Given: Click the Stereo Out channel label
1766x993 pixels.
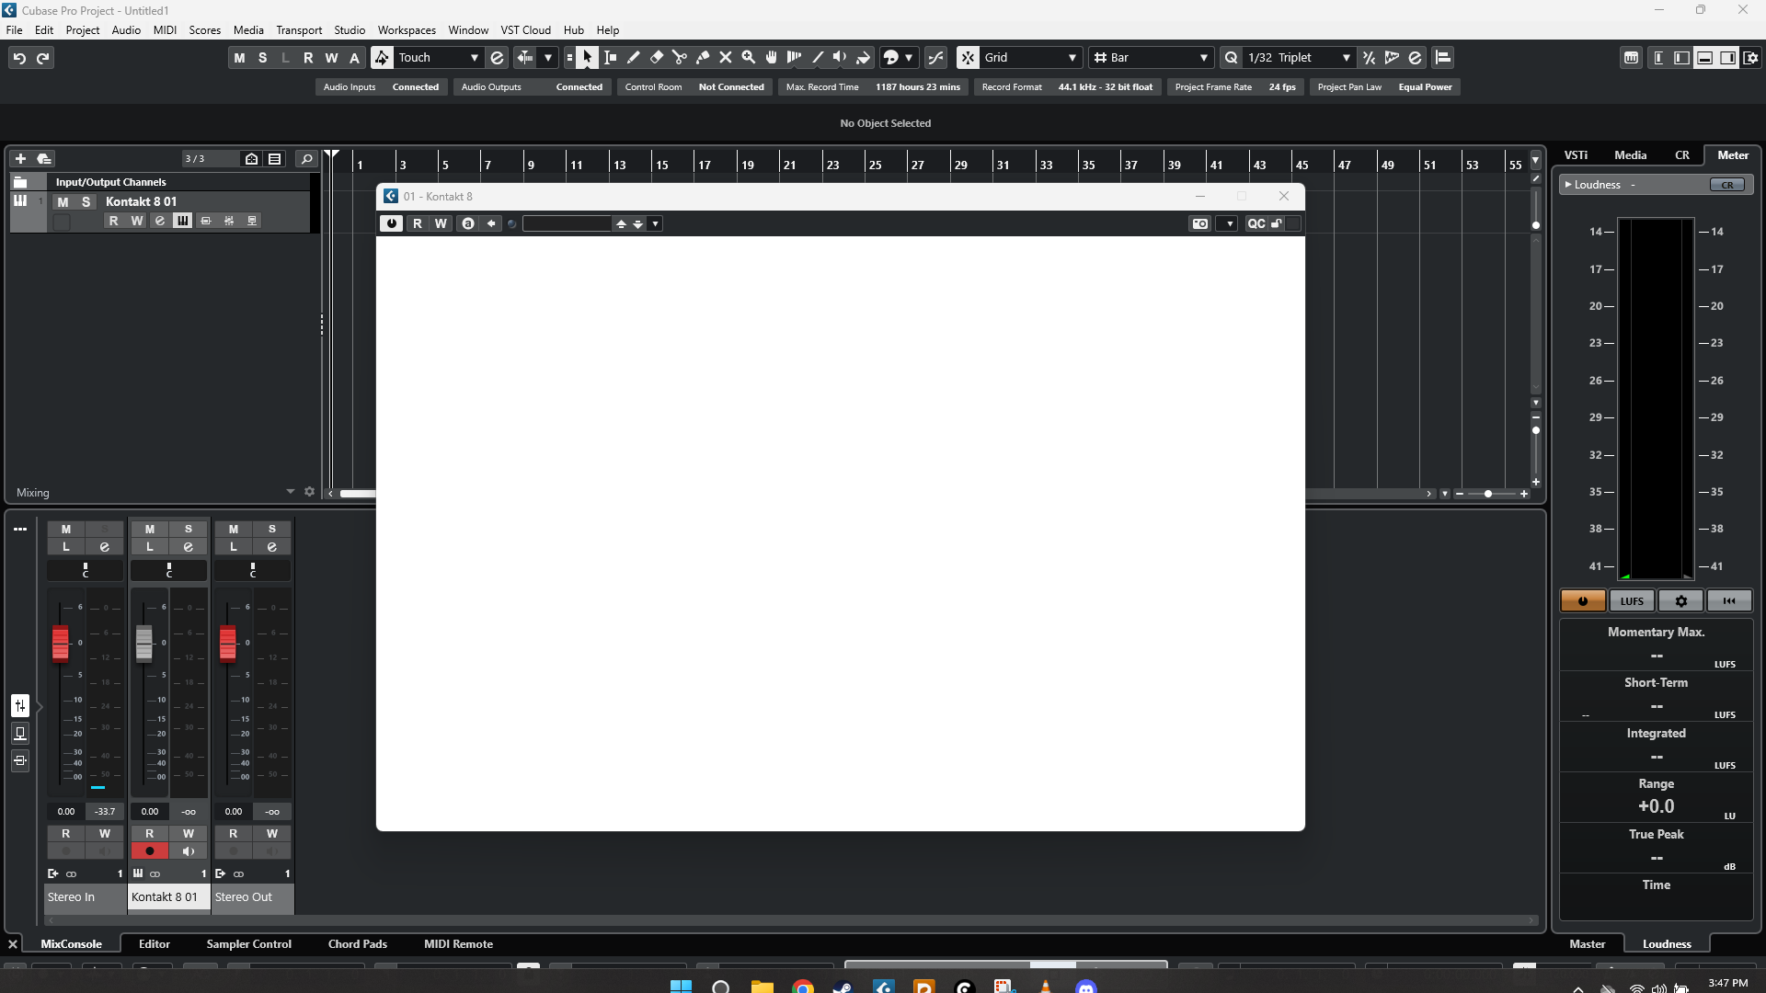Looking at the screenshot, I should coord(253,896).
